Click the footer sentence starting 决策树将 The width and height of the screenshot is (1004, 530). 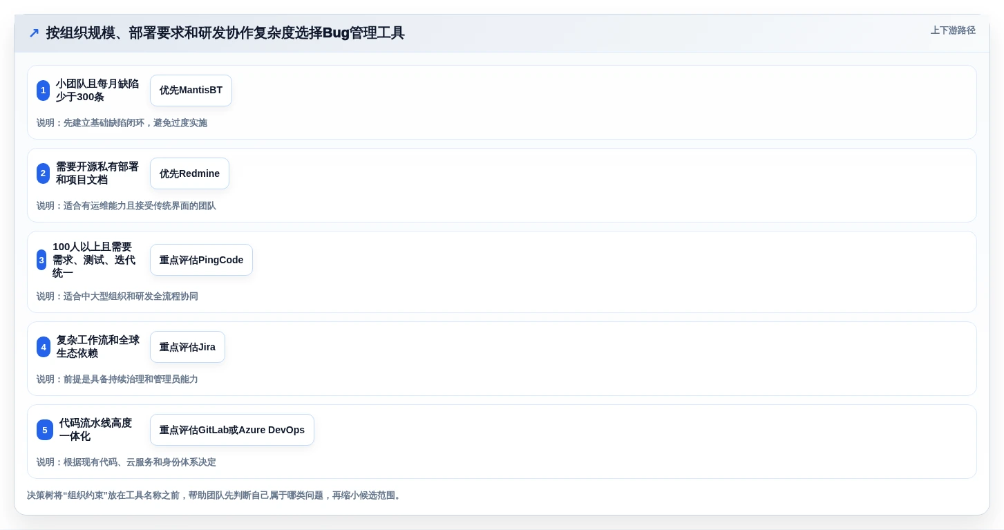(x=214, y=495)
